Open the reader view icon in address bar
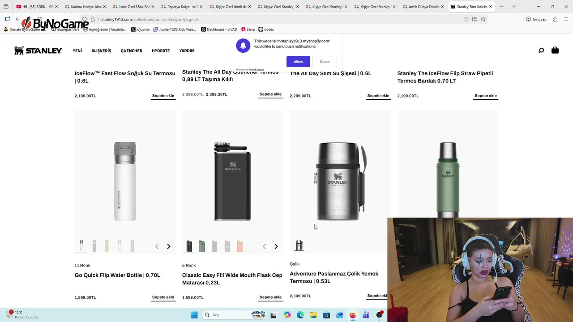This screenshot has width=573, height=322. 466,19
